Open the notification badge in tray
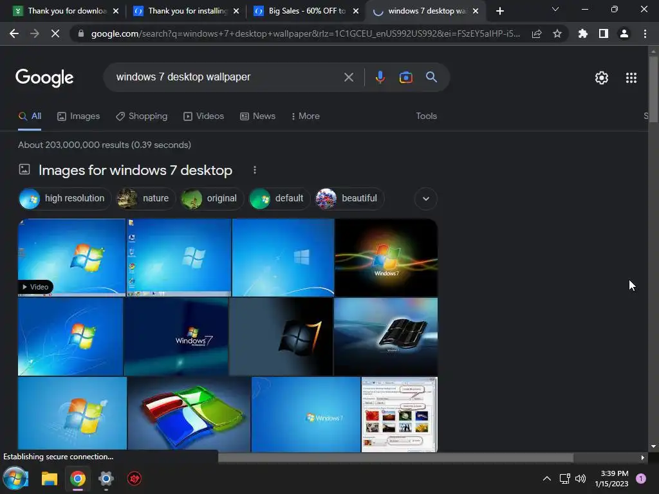Image resolution: width=659 pixels, height=494 pixels. tap(641, 478)
